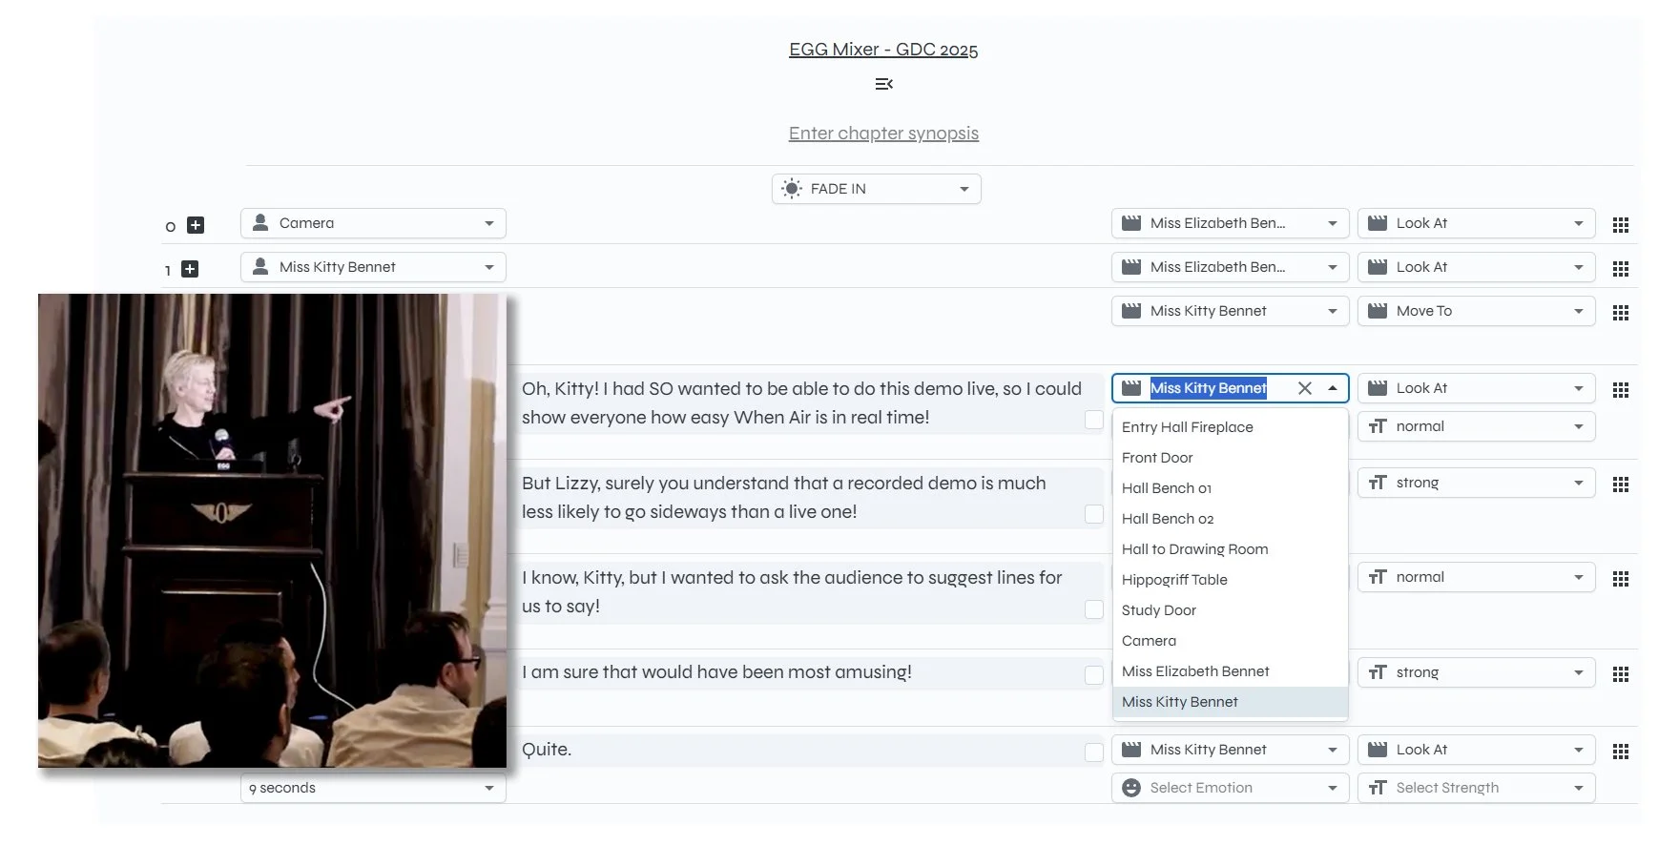Click the plus icon on row 0
Viewport: 1679px width, 845px height.
(196, 225)
